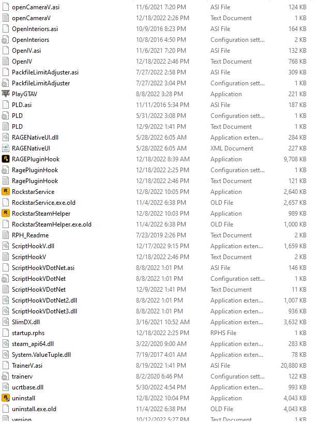Viewport: 321px width, 422px height.
Task: Select the PackfileLimitAdjuster.asi file name
Action: pyautogui.click(x=45, y=72)
